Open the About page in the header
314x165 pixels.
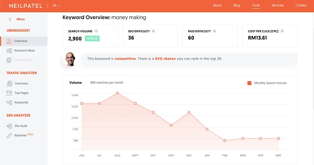click(217, 5)
